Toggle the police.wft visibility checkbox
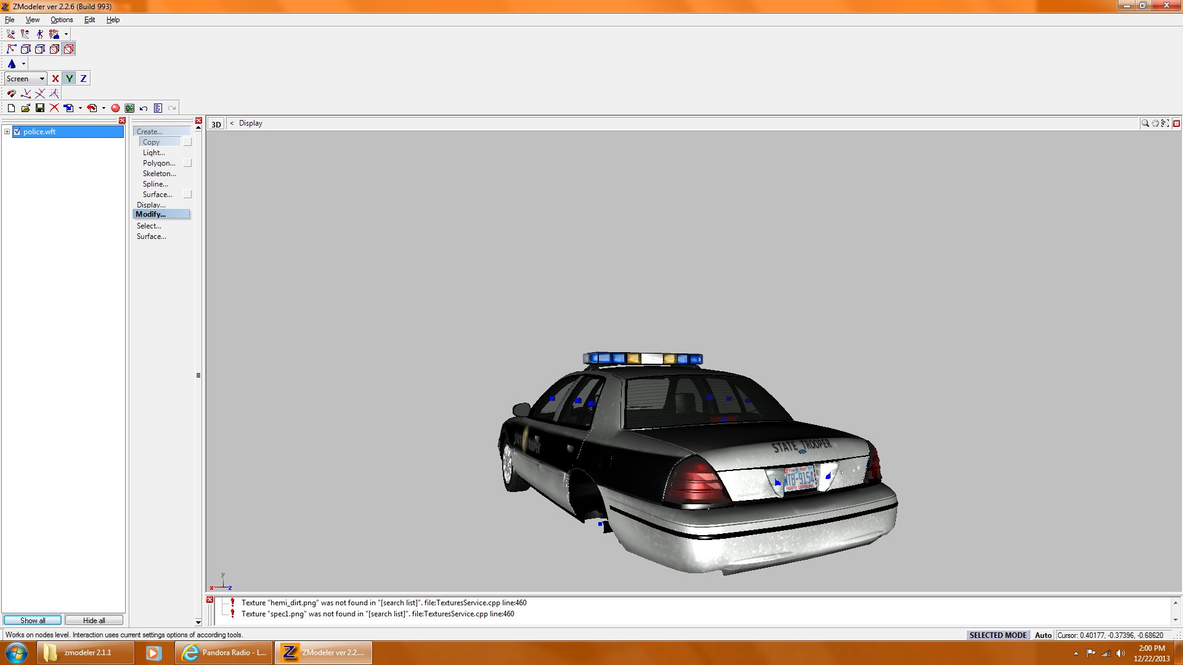Screen dimensions: 1183x665 pos(17,132)
